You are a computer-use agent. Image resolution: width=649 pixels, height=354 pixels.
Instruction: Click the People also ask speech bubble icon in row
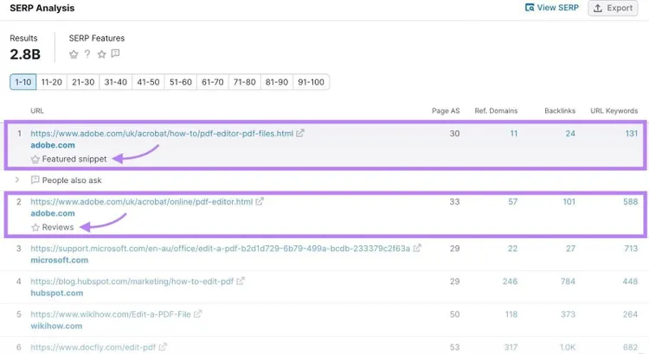35,180
